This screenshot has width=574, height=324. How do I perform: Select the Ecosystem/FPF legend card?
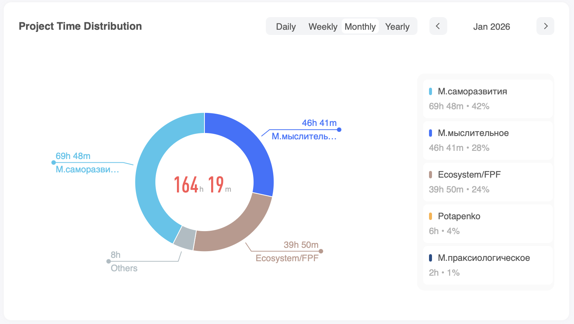(487, 182)
